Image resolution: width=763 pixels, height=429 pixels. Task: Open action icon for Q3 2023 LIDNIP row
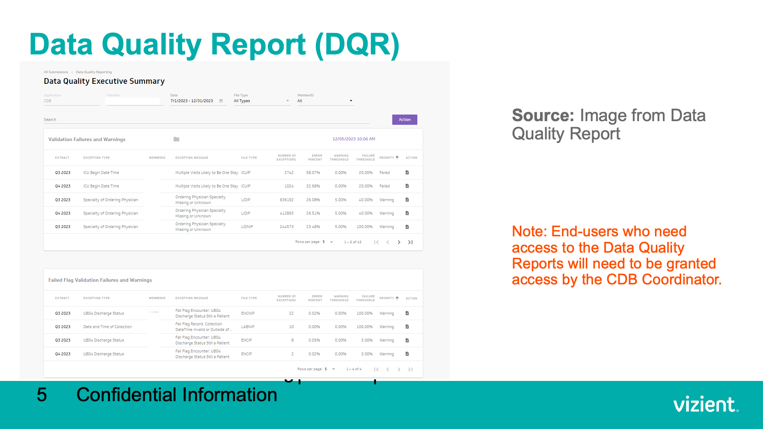[x=407, y=227]
